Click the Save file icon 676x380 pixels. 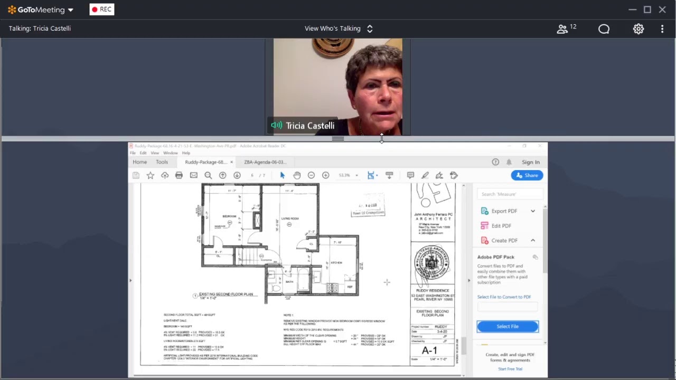136,175
